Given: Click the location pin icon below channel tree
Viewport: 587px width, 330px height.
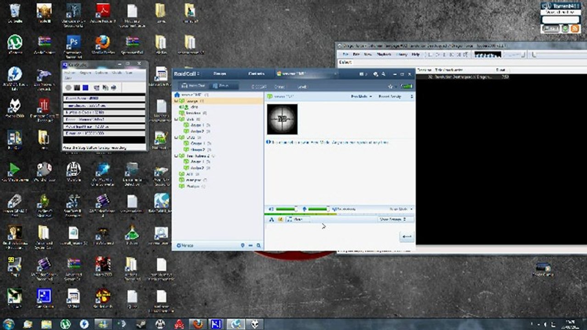Looking at the screenshot, I should [x=243, y=246].
